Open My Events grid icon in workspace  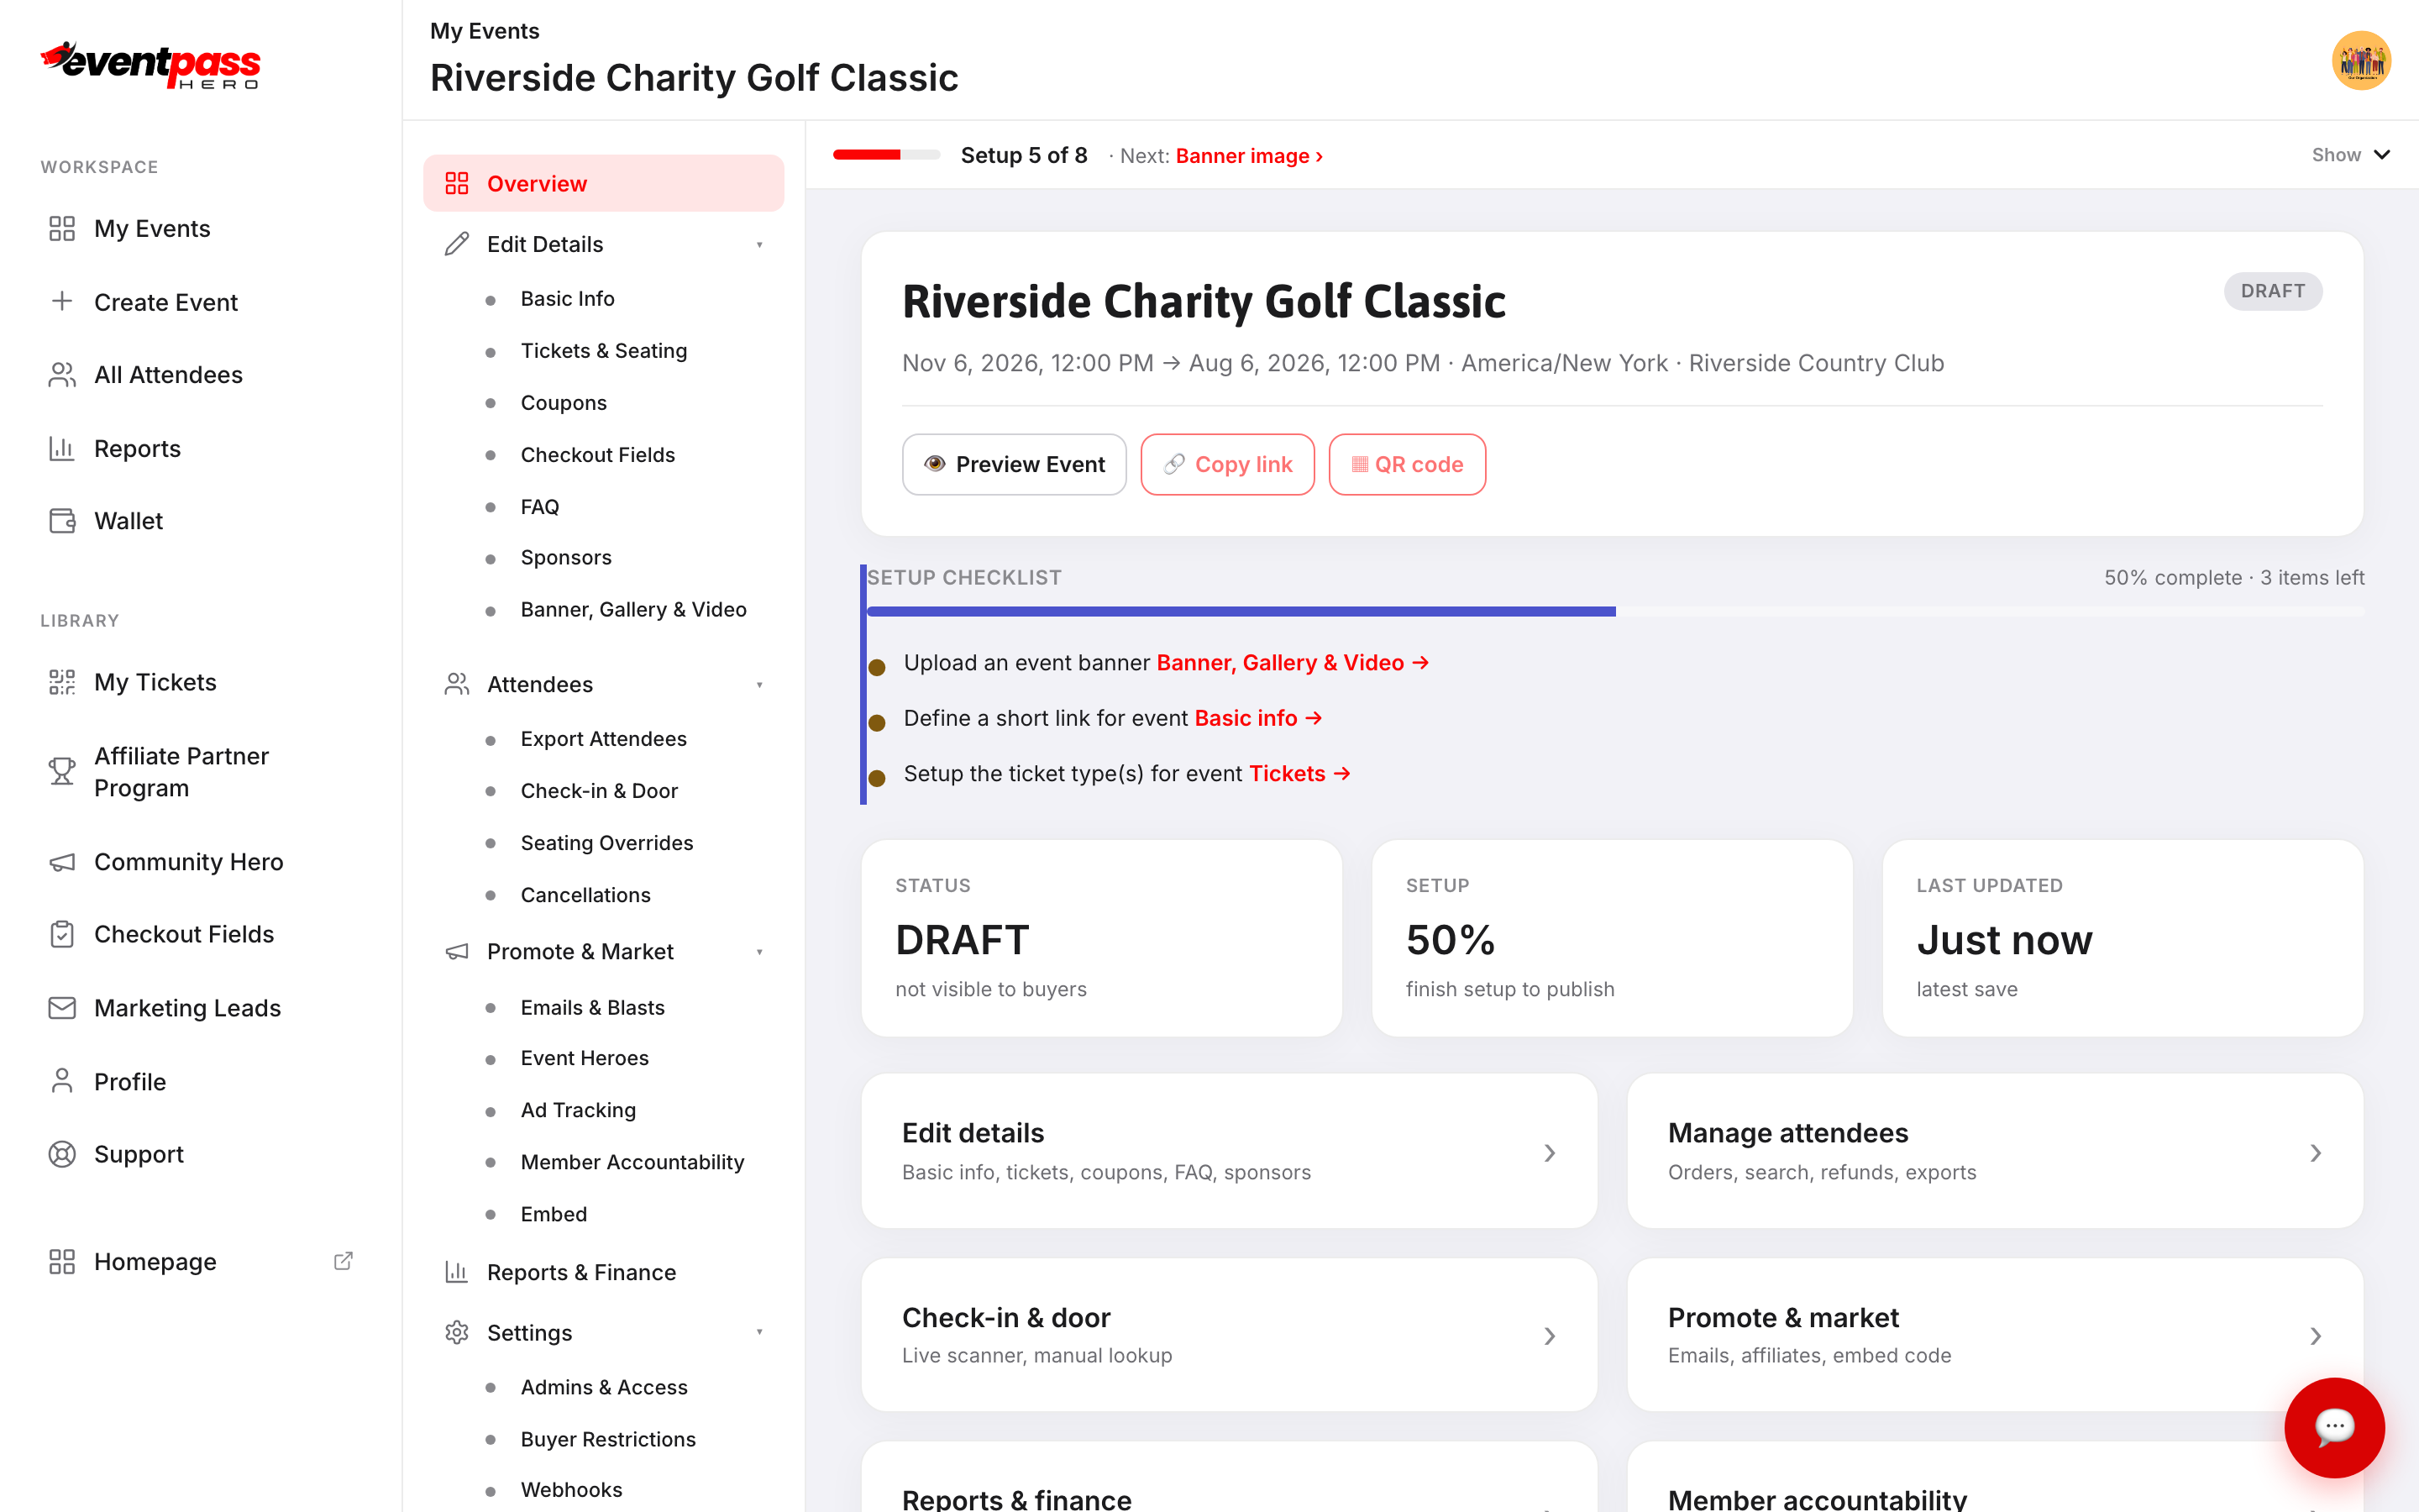click(62, 229)
